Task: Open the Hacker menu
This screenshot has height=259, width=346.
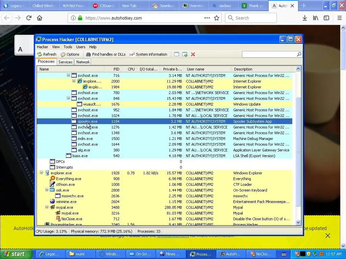Action: point(42,47)
